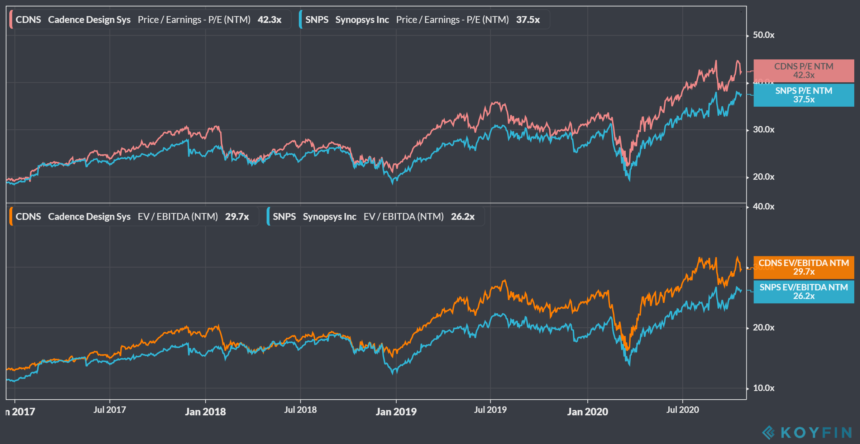Viewport: 860px width, 444px height.
Task: Click the pink CDNS P/E legend color bar
Action: [11, 20]
